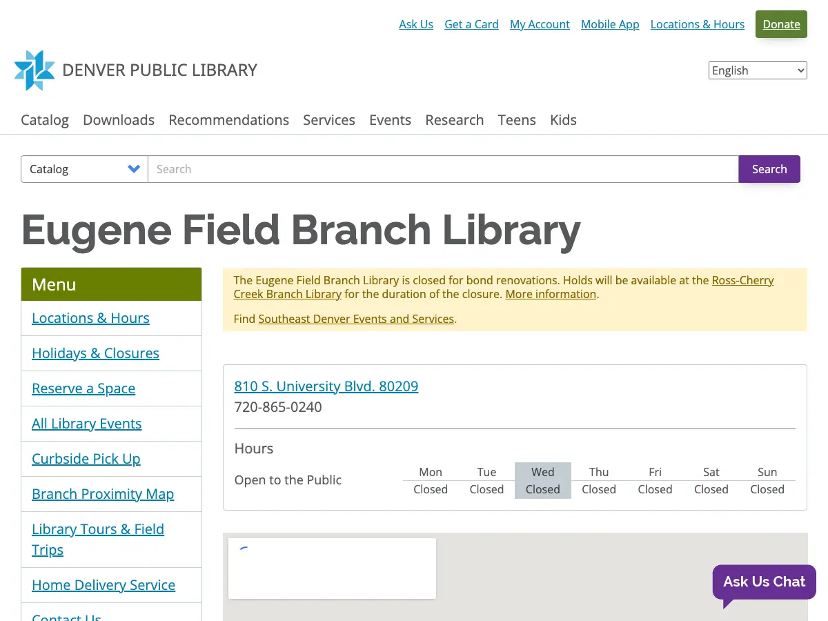This screenshot has width=828, height=621.
Task: Select Locations & Hours in the sidebar Menu
Action: tap(90, 318)
